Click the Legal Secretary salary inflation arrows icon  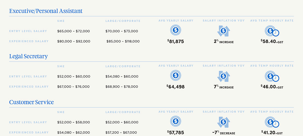click(x=223, y=76)
